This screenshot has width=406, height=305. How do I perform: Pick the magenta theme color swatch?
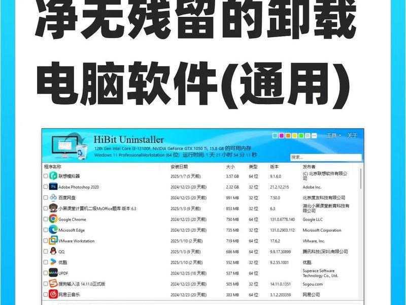pos(282,136)
